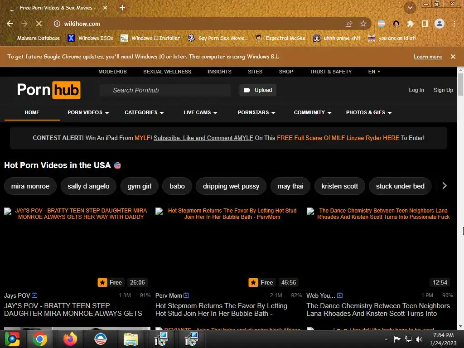The height and width of the screenshot is (348, 464).
Task: Click Log In
Action: click(416, 90)
